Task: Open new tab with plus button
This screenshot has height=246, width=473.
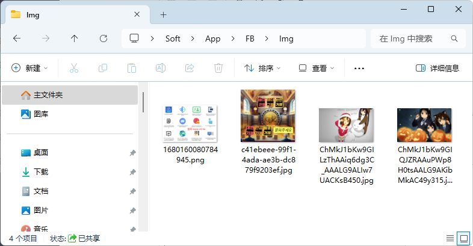Action: click(163, 15)
